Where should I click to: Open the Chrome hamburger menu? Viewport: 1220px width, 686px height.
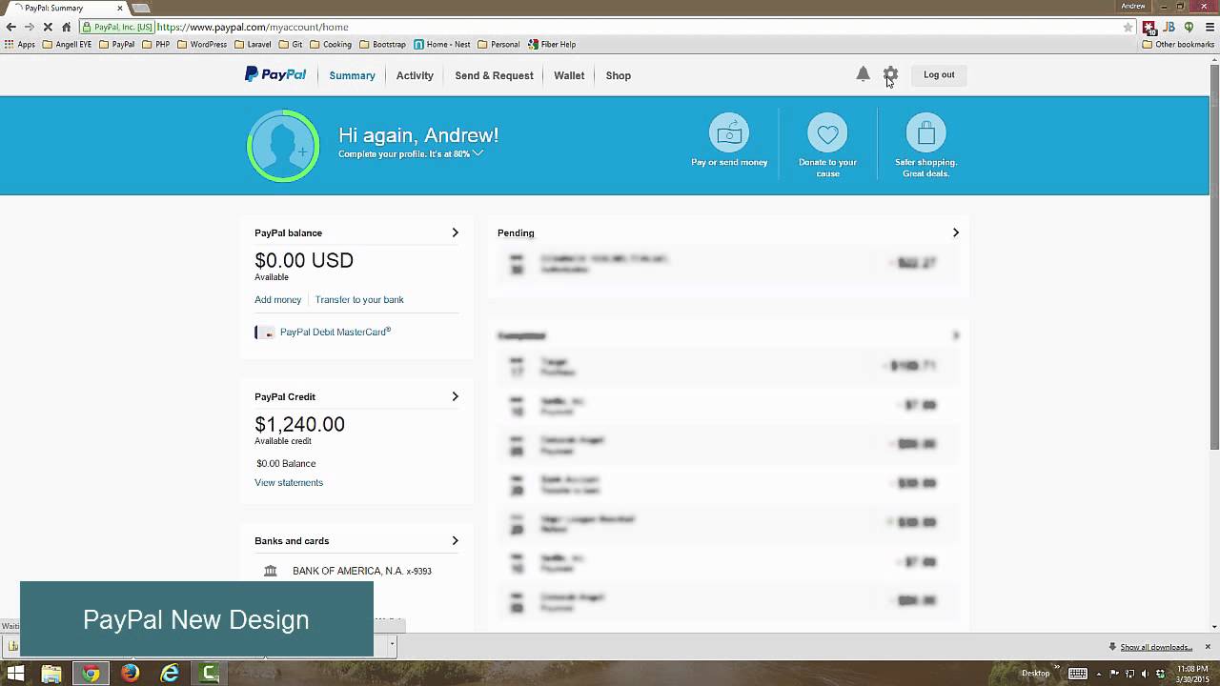[1209, 27]
